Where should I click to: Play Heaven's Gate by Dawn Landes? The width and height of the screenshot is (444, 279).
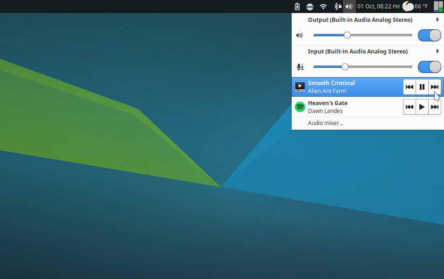[x=422, y=107]
